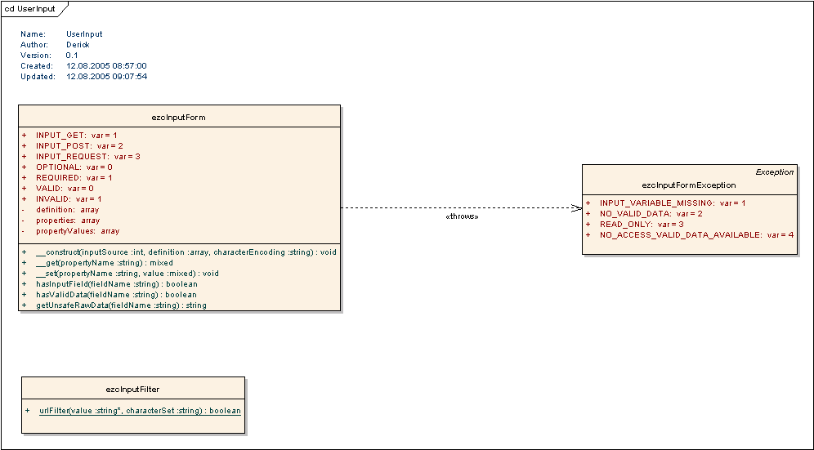
Task: Select the hasInputField method
Action: [x=116, y=284]
